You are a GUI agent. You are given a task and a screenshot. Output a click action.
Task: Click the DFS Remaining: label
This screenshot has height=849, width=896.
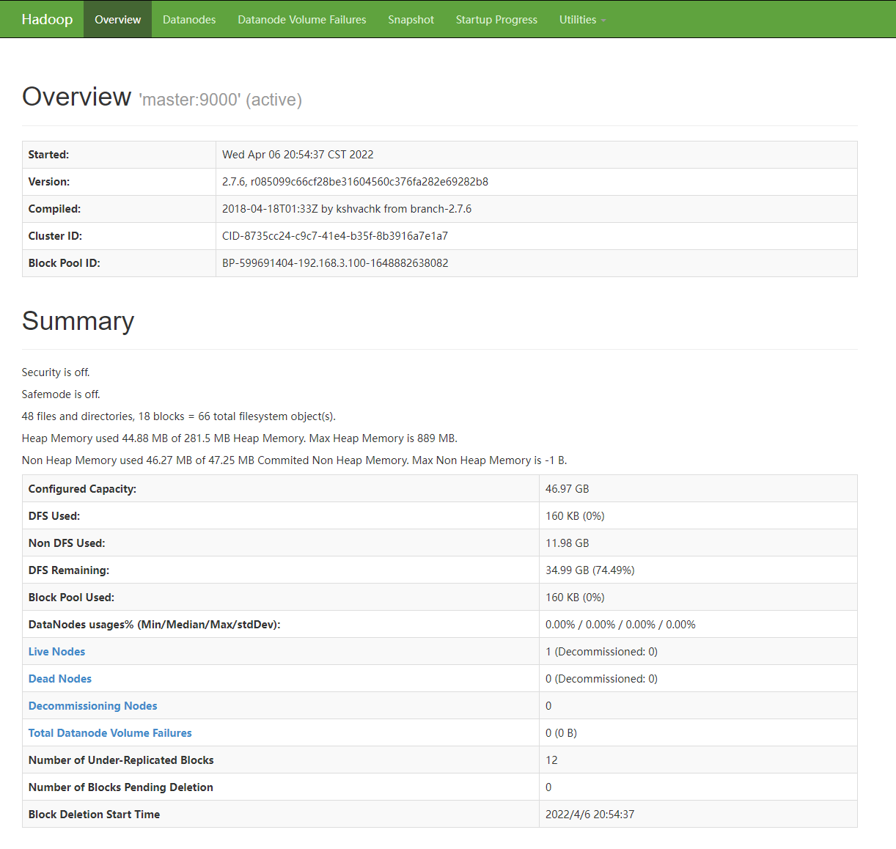(69, 570)
